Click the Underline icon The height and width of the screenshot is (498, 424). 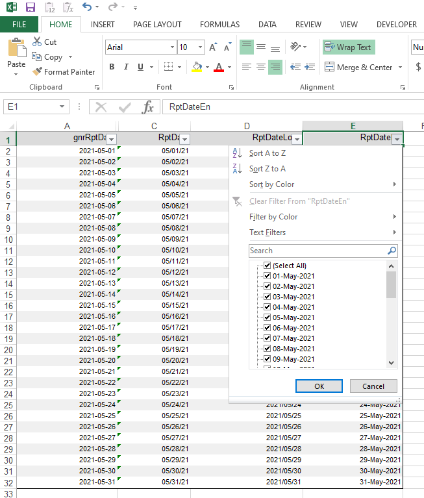coord(141,68)
